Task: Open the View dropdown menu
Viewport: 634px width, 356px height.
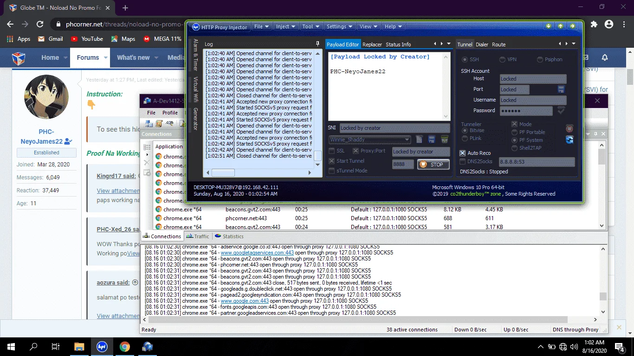Action: [368, 27]
